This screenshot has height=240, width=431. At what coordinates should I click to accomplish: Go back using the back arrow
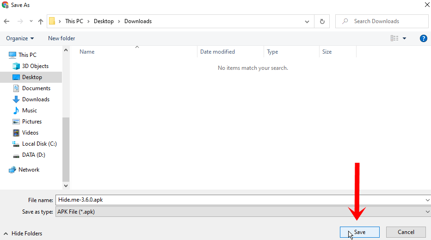(x=6, y=21)
